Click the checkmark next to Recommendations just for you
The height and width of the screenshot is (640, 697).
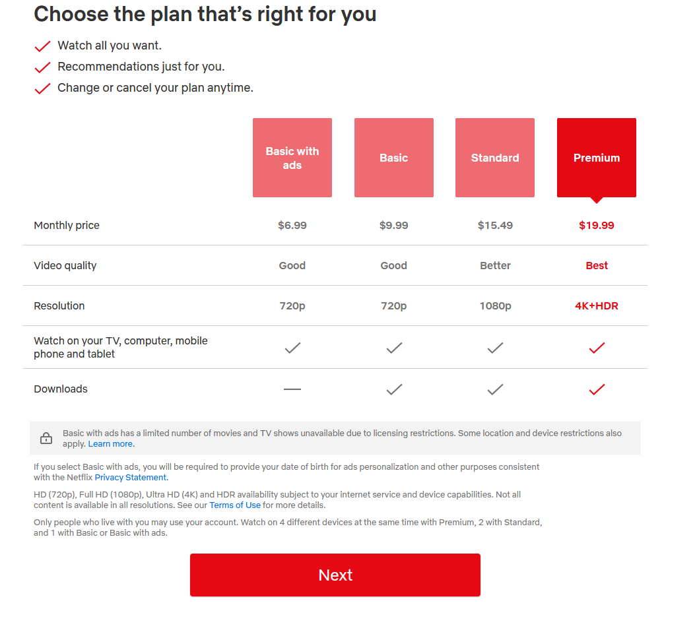pos(42,67)
